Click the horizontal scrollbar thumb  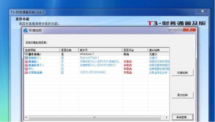pos(95,117)
